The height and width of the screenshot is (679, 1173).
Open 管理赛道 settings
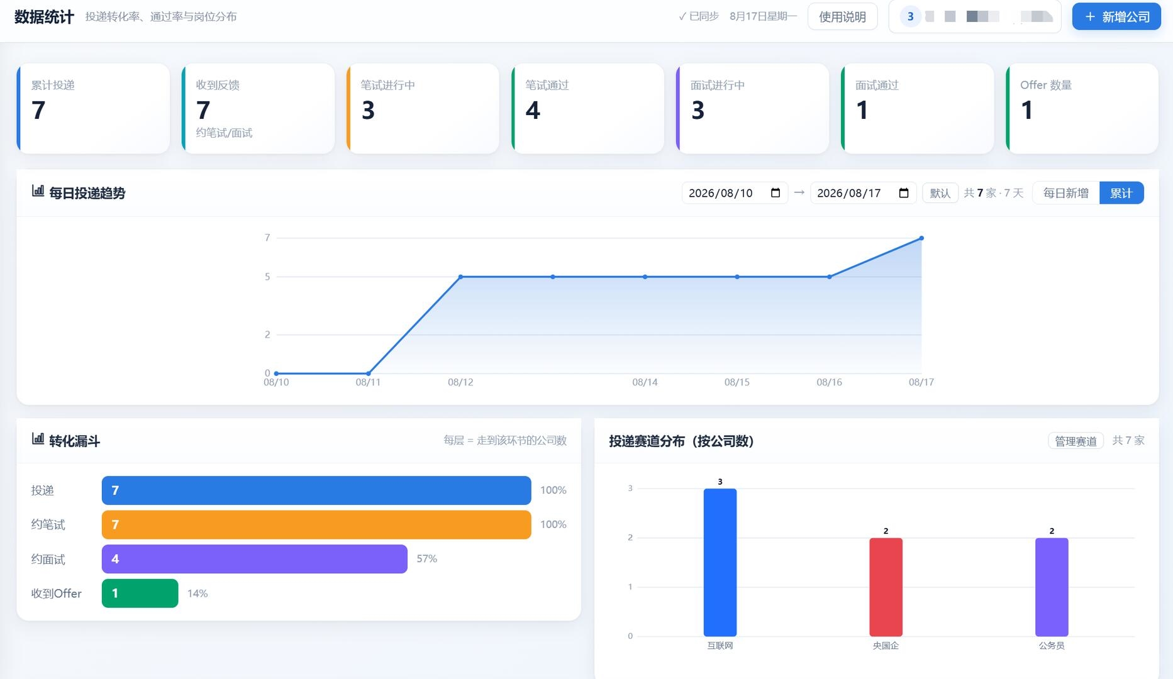pos(1076,441)
